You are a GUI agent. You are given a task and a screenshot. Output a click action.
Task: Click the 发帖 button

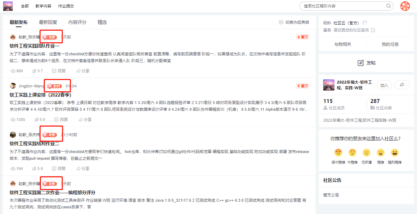(367, 63)
